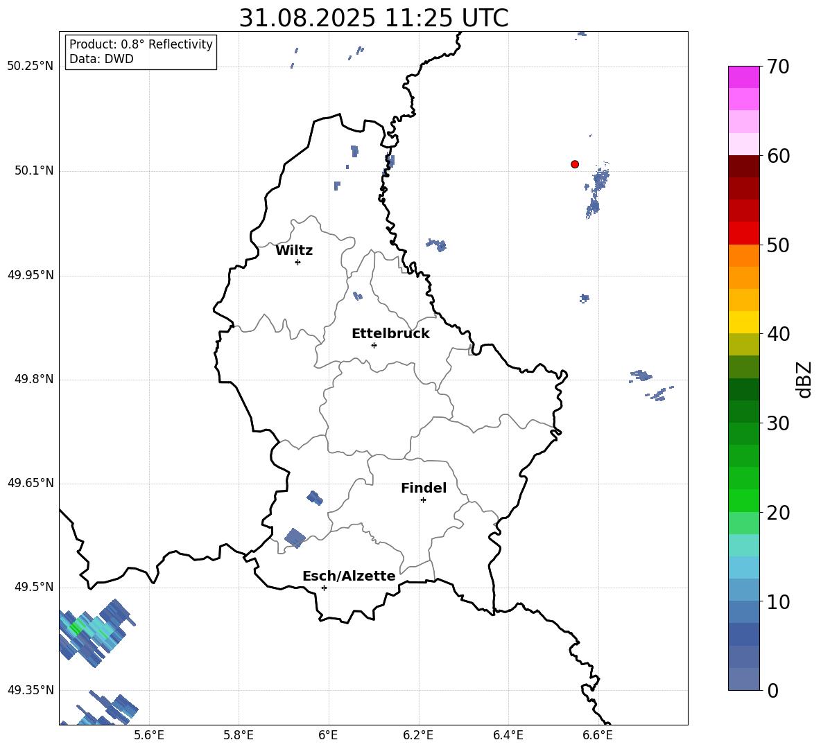Click the 0 value on the colorbar

772,691
